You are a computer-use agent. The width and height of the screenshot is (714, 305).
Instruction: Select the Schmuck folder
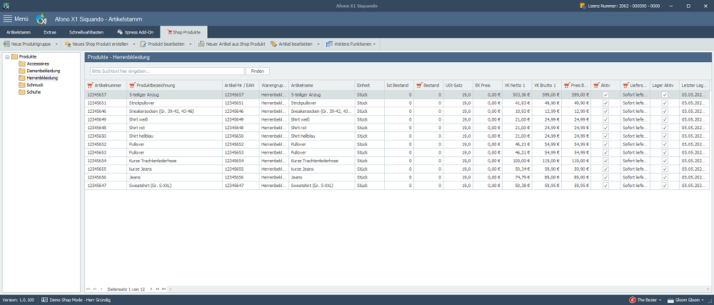(x=31, y=85)
